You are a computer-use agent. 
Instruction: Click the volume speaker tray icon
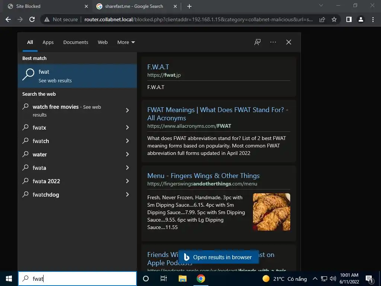click(333, 279)
